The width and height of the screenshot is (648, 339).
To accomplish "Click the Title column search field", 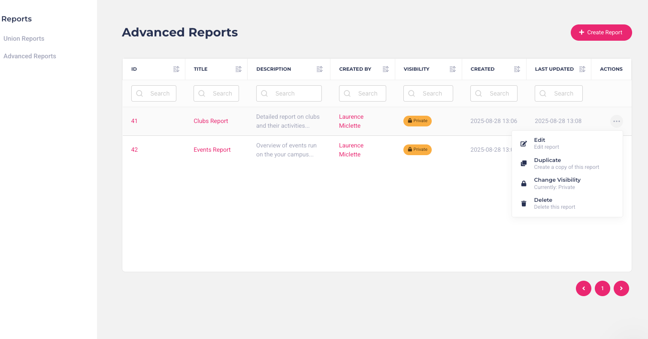I will point(216,93).
